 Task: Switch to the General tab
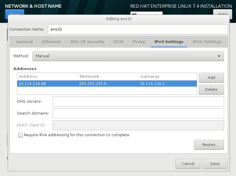point(24,42)
